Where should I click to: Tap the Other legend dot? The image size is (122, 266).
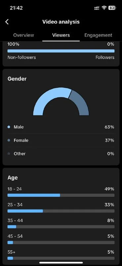click(9, 154)
